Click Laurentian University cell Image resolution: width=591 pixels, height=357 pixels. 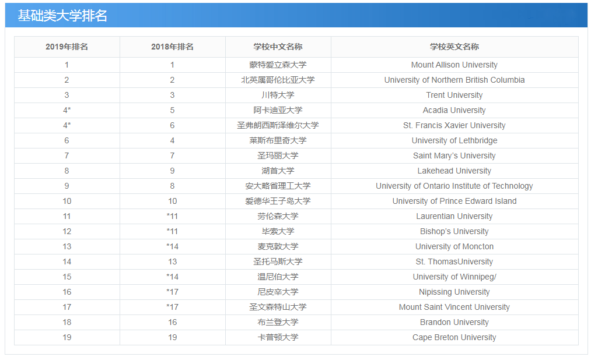tap(454, 216)
